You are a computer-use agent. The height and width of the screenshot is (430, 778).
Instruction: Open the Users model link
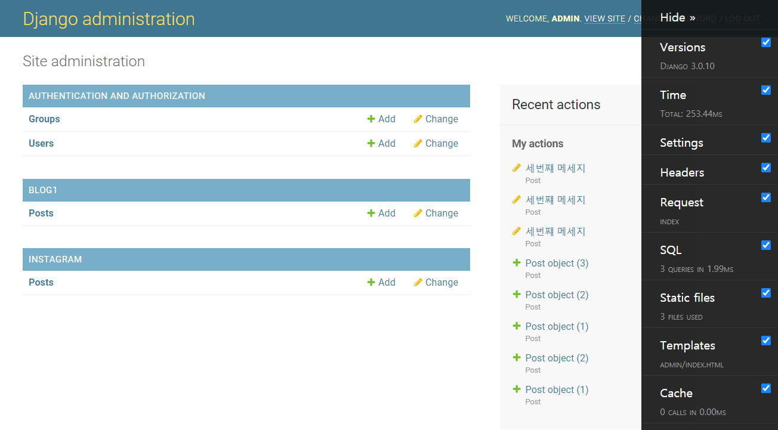tap(41, 144)
